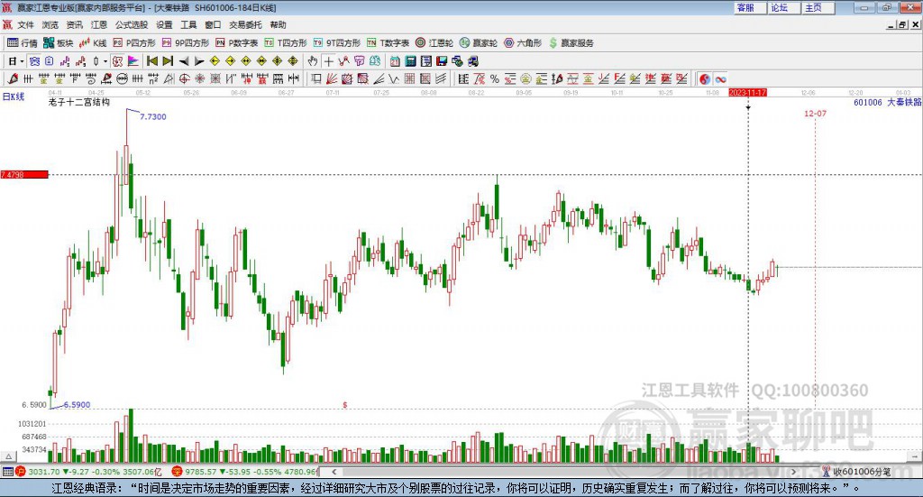
Task: Click the infinity symbol icon
Action: pos(720,78)
